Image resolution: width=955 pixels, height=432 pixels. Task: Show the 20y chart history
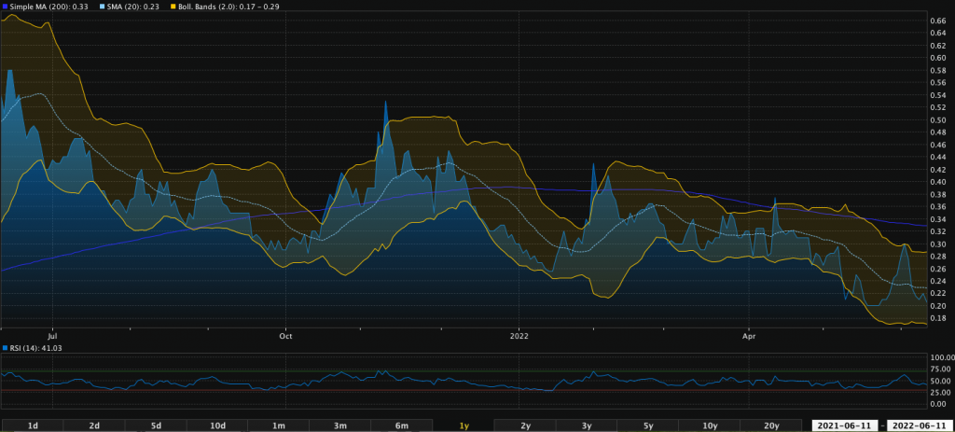[771, 425]
